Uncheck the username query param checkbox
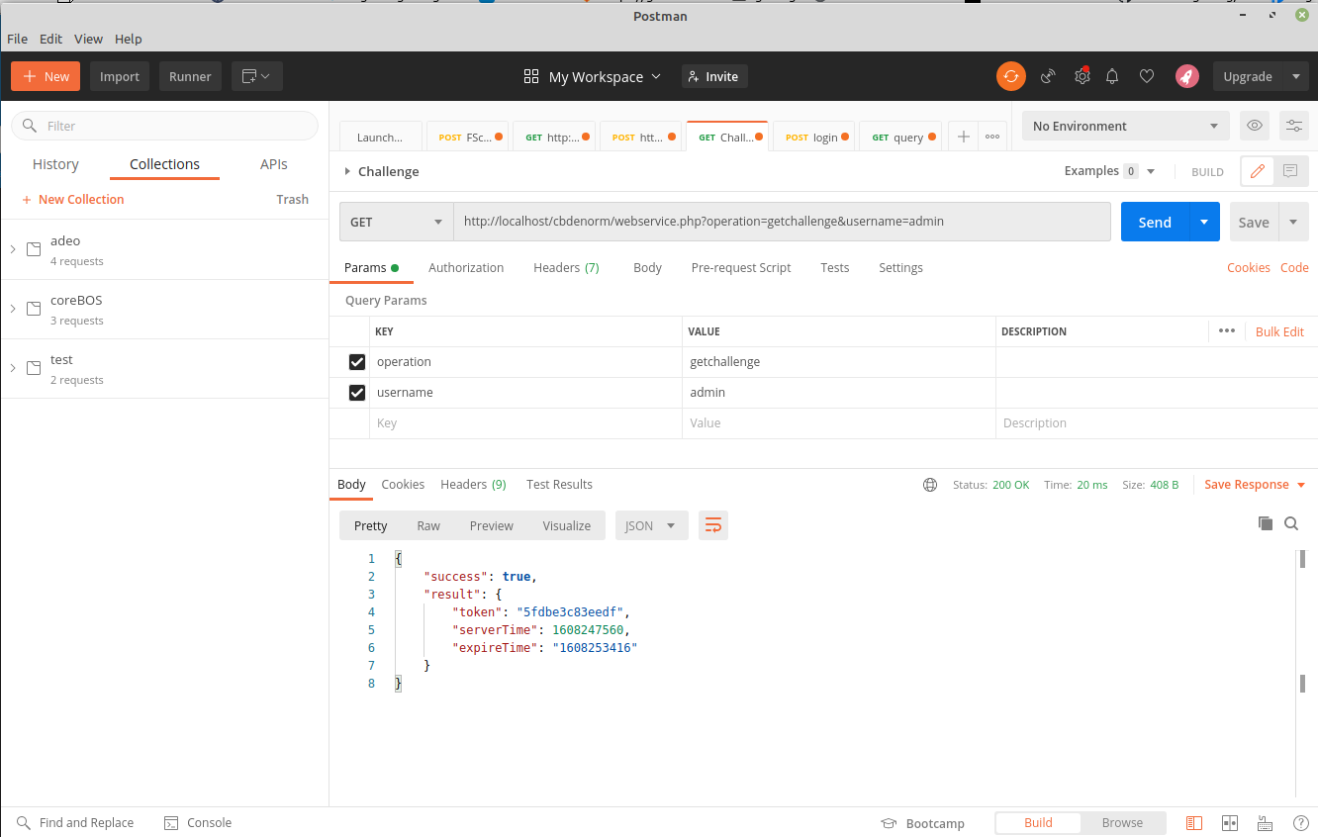The height and width of the screenshot is (837, 1318). coord(357,393)
